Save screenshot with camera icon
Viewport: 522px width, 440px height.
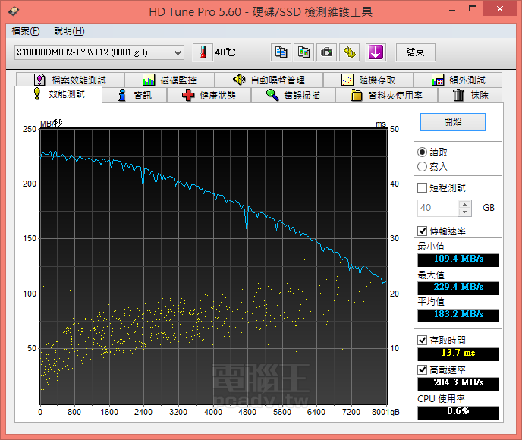click(x=326, y=52)
